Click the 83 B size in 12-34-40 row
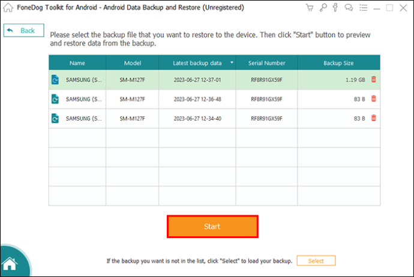 [359, 119]
